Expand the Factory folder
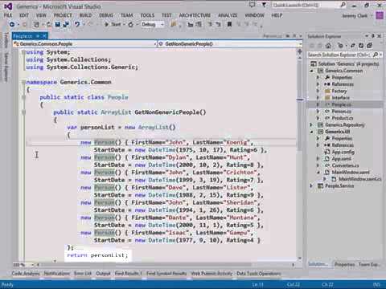 tap(318, 92)
